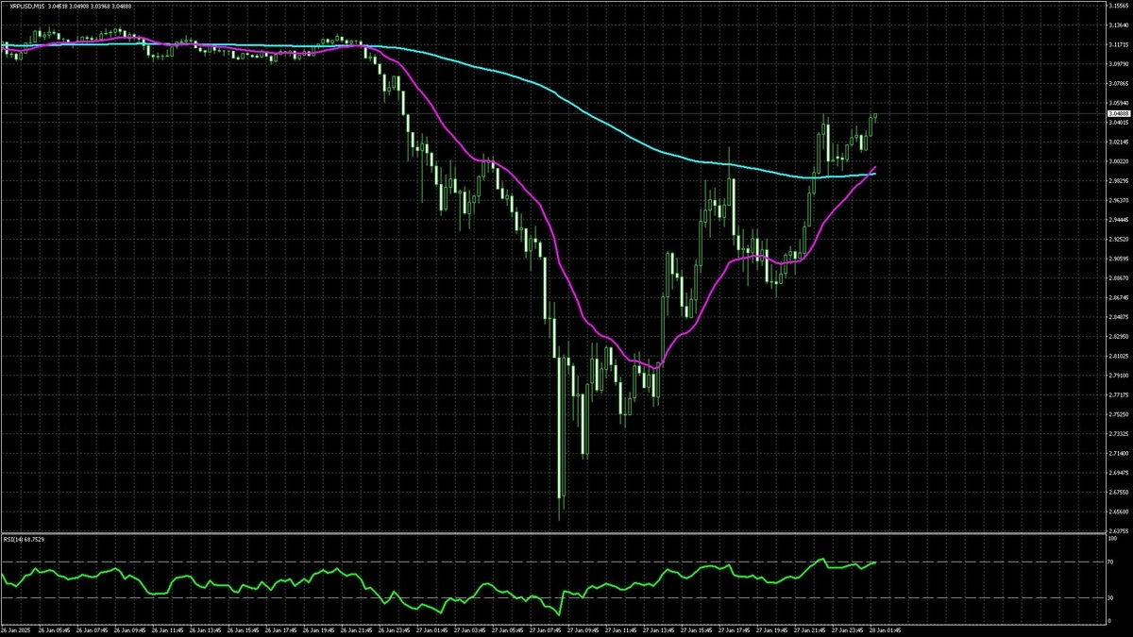This screenshot has height=637, width=1133.
Task: Click price scale label 2.82950
Action: coord(1118,336)
